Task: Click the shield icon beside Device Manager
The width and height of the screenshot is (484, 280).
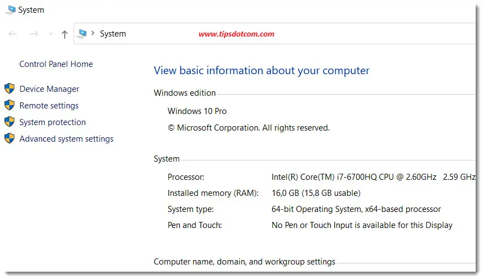Action: [x=9, y=89]
